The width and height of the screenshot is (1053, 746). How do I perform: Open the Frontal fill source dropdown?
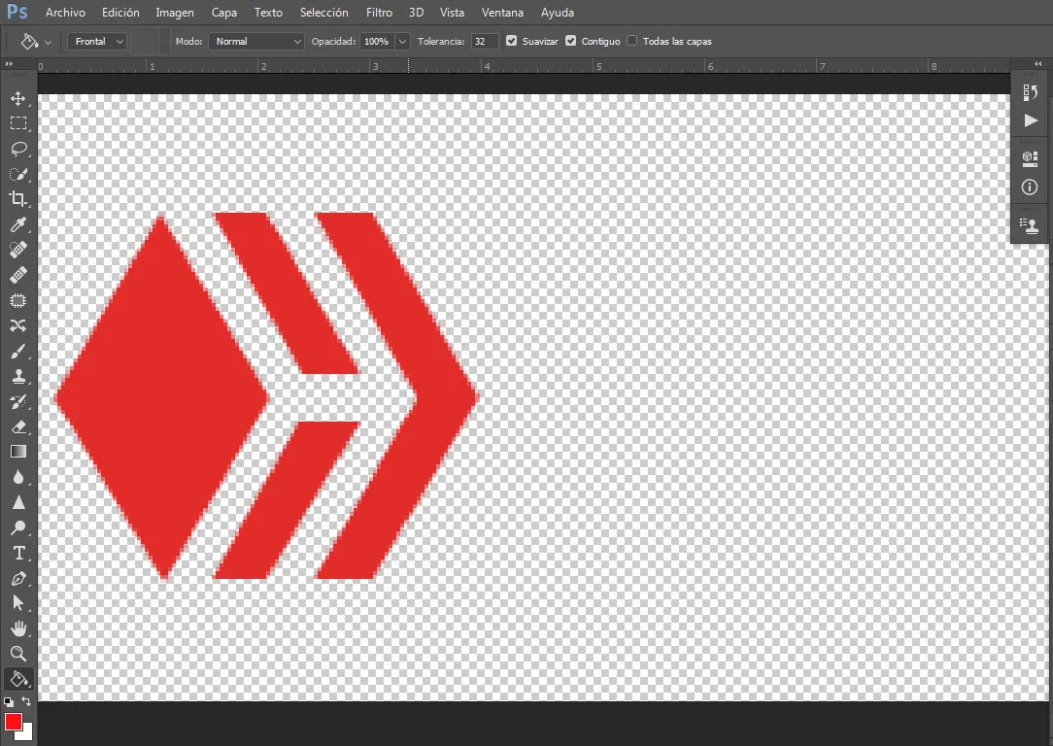(97, 42)
